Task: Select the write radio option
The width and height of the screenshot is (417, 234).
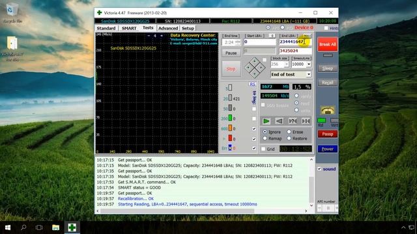Action: click(x=296, y=110)
